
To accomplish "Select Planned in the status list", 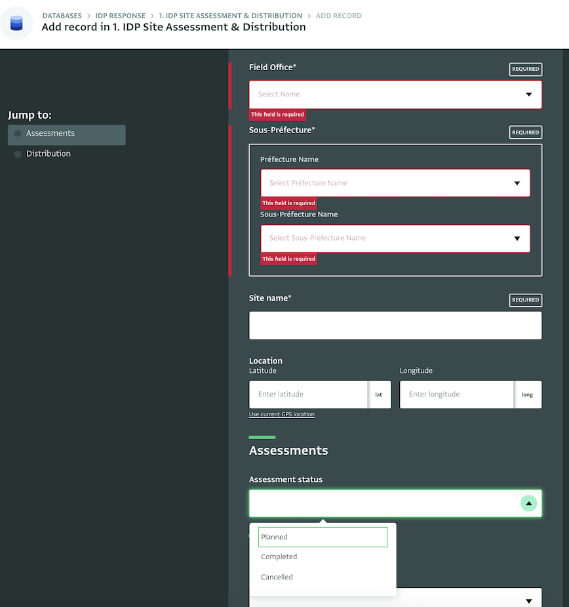I will point(323,537).
